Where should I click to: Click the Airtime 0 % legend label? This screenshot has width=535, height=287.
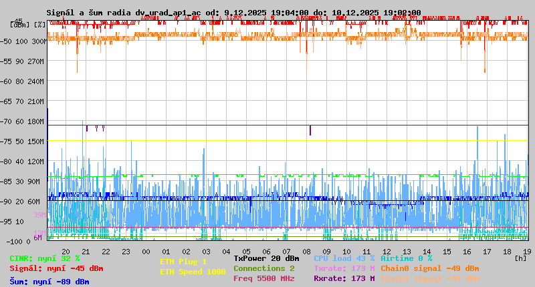[x=406, y=258]
